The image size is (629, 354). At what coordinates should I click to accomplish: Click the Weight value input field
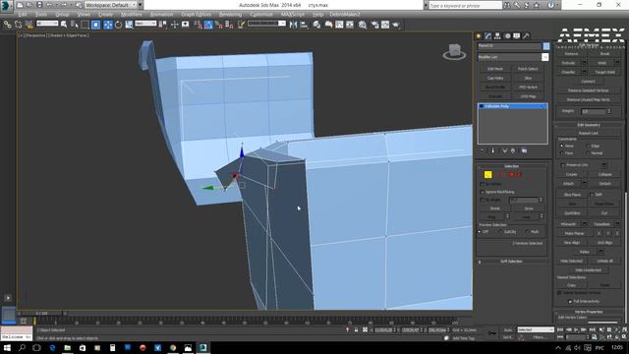pos(594,111)
